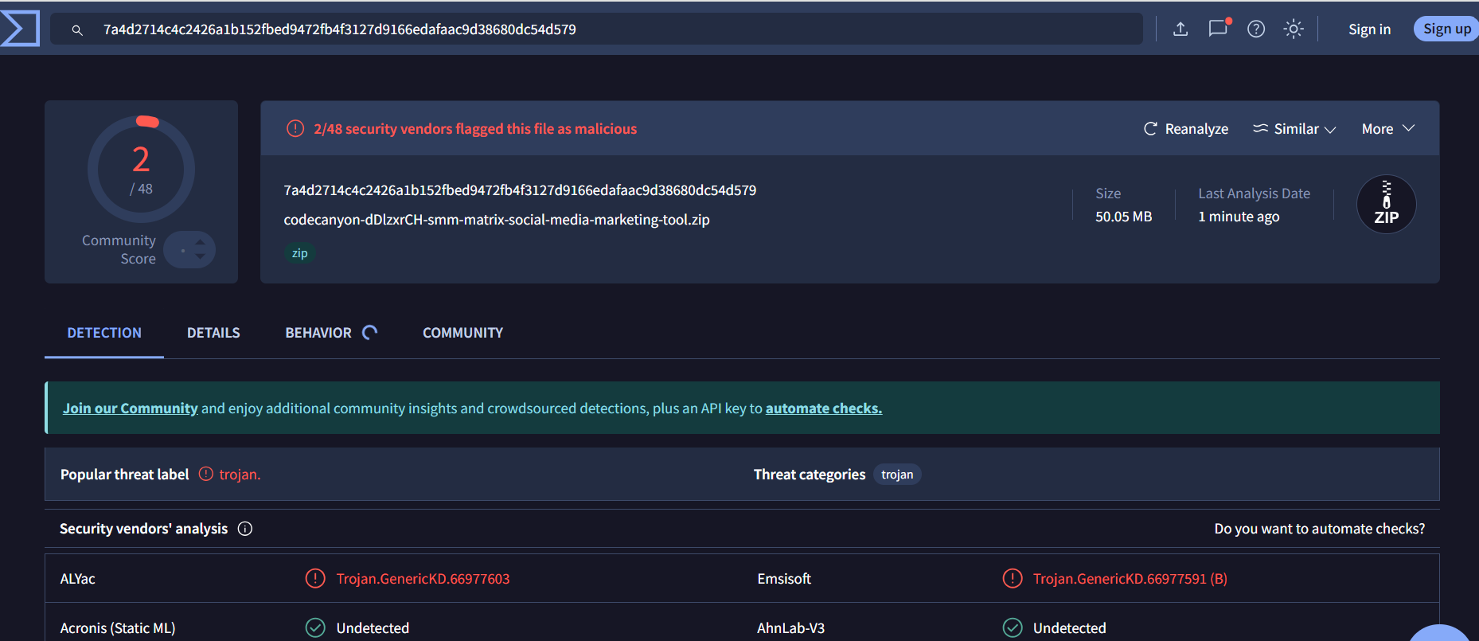This screenshot has width=1479, height=641.
Task: Click the trojan threat category chip
Action: [x=897, y=475]
